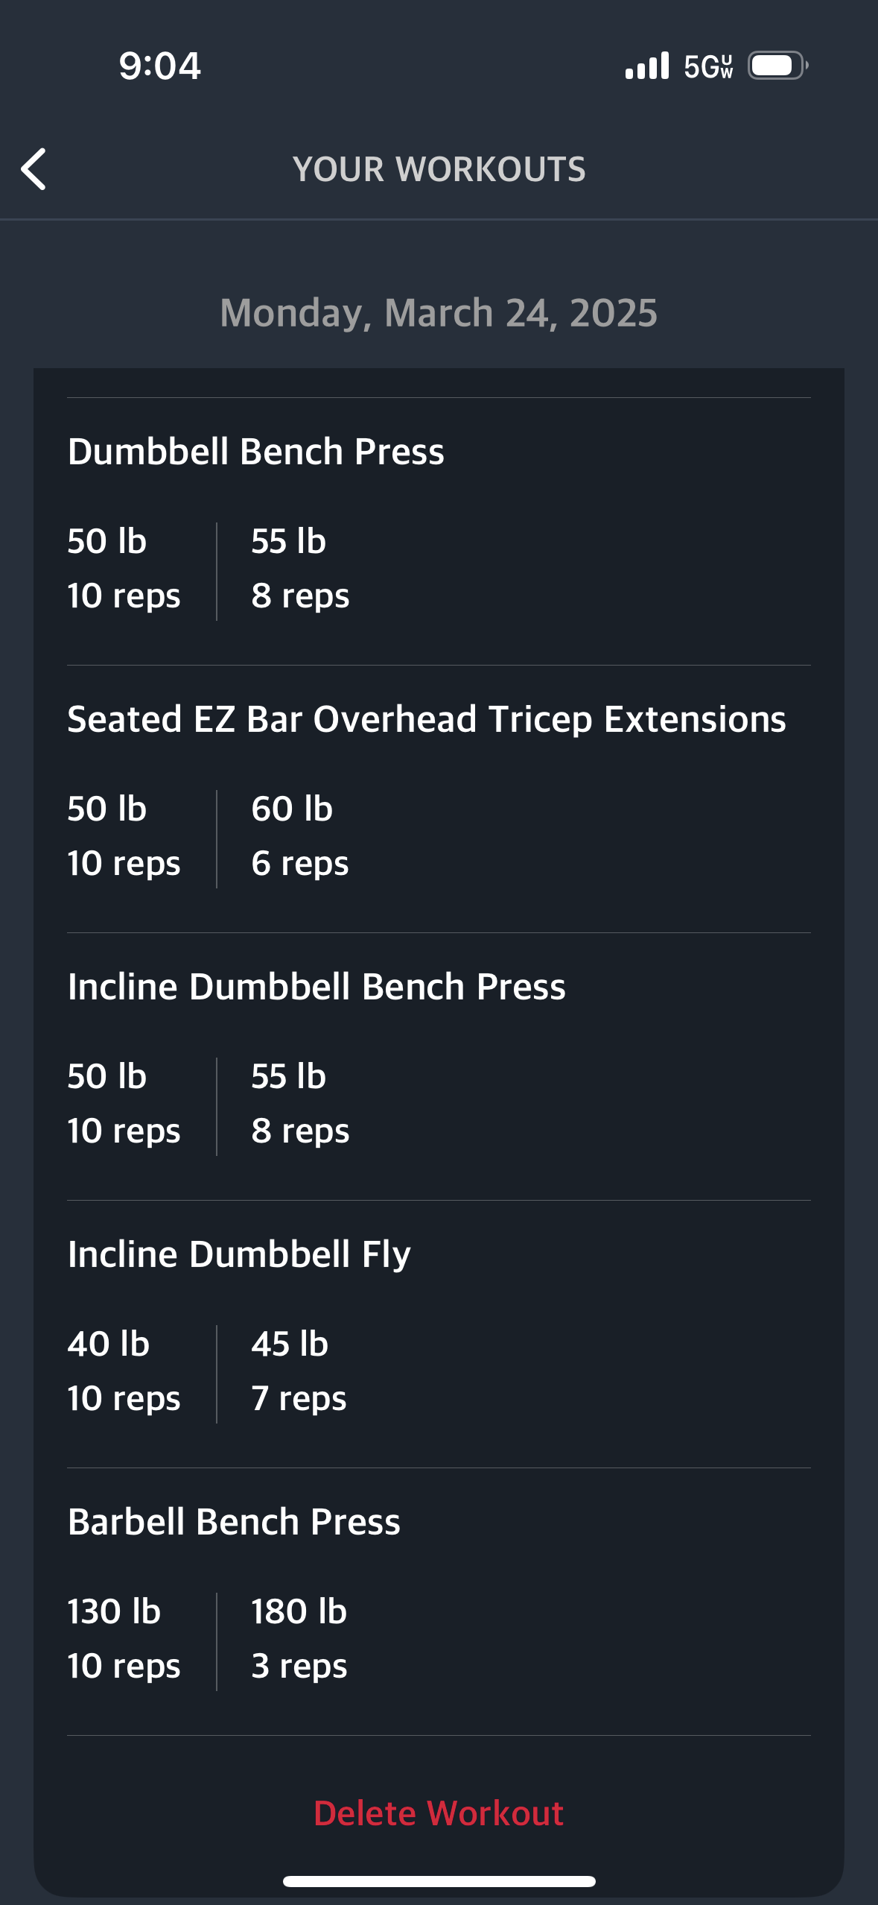Tap the 55 lb set under Dumbbell Bench Press
This screenshot has height=1905, width=878.
tap(300, 568)
